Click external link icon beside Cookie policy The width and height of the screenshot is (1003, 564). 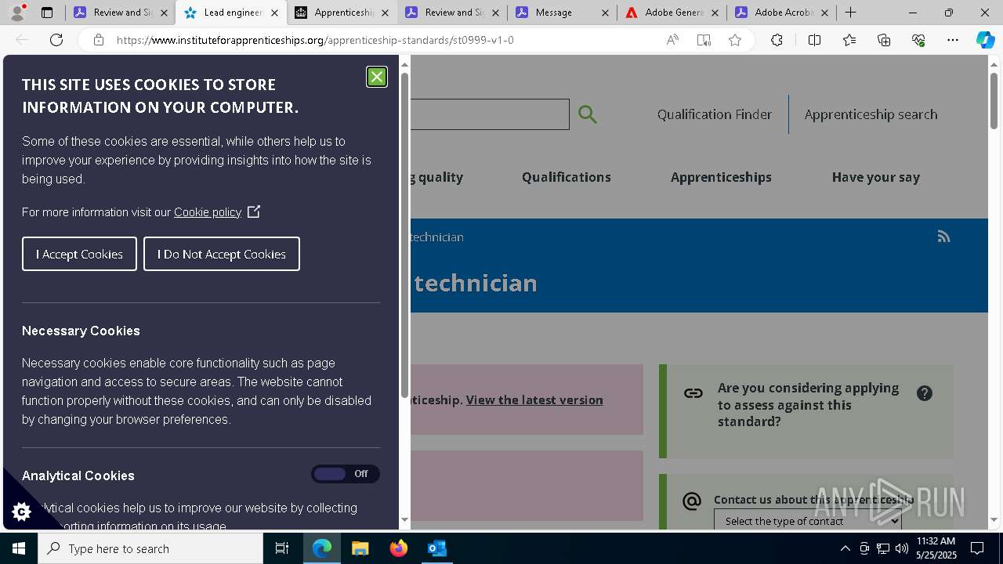(x=254, y=211)
